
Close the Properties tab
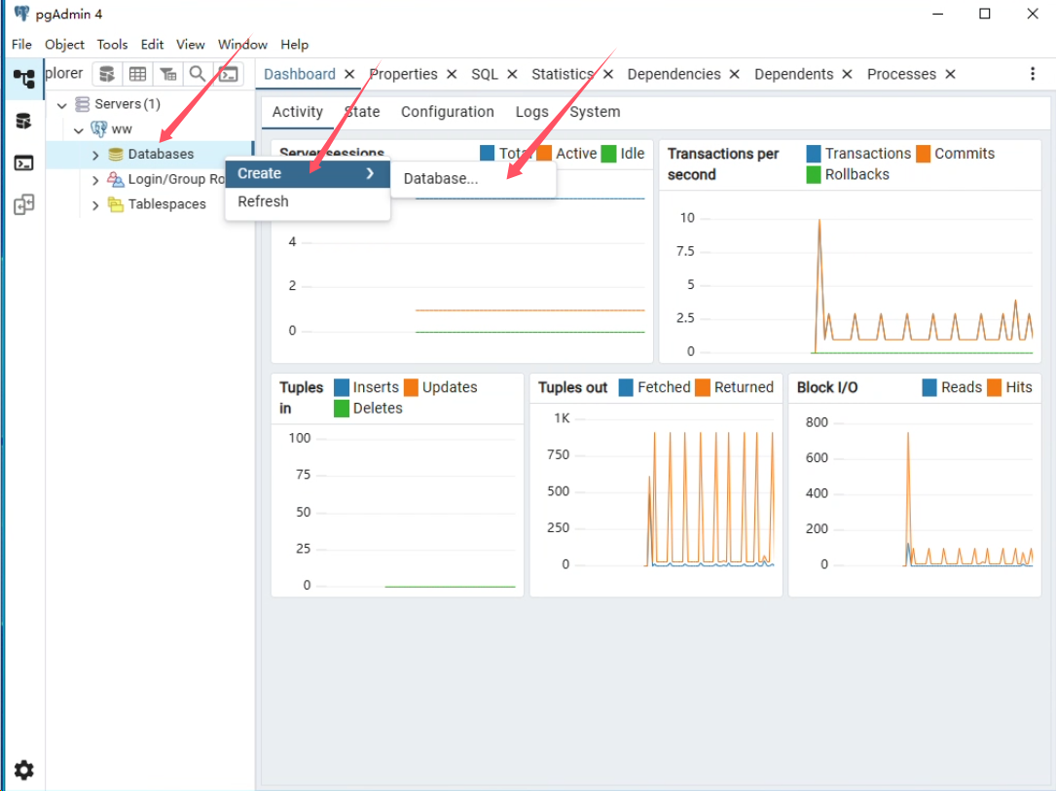point(452,74)
